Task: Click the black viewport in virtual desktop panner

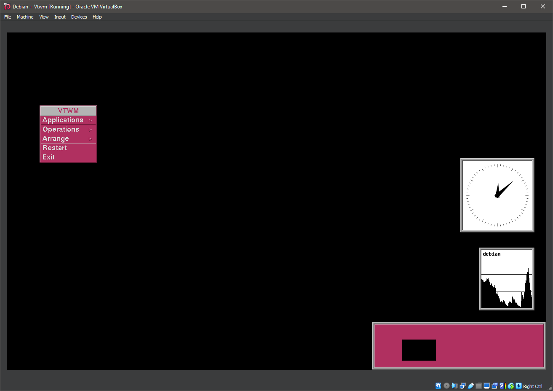Action: [x=419, y=350]
